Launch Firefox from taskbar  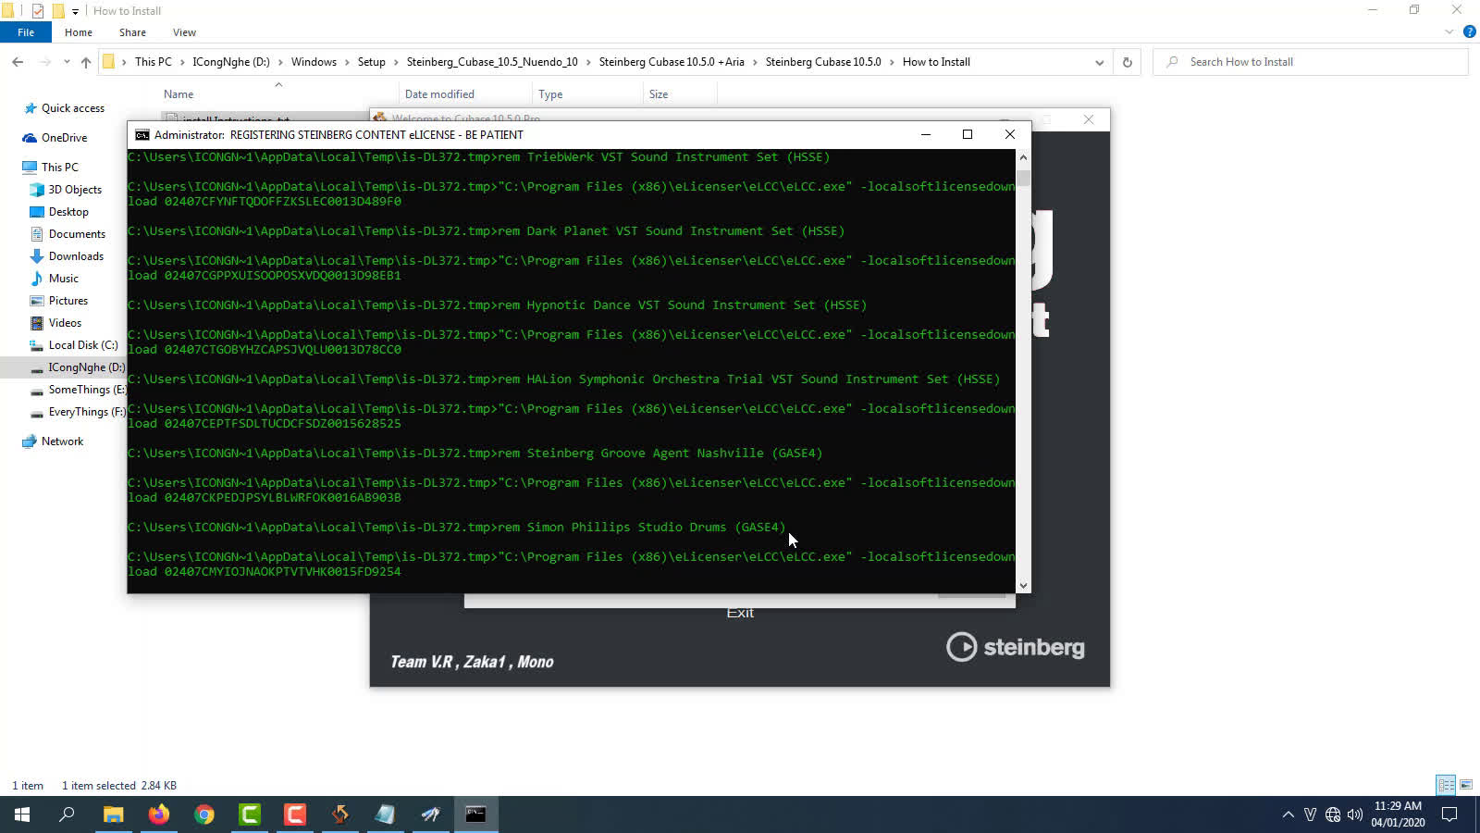(159, 814)
